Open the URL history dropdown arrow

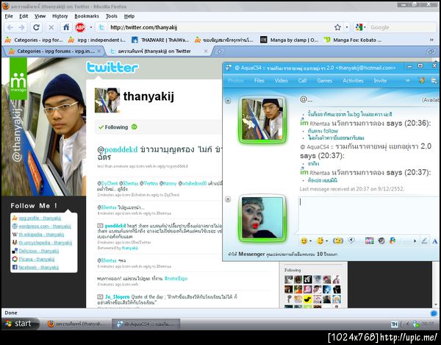[x=347, y=27]
